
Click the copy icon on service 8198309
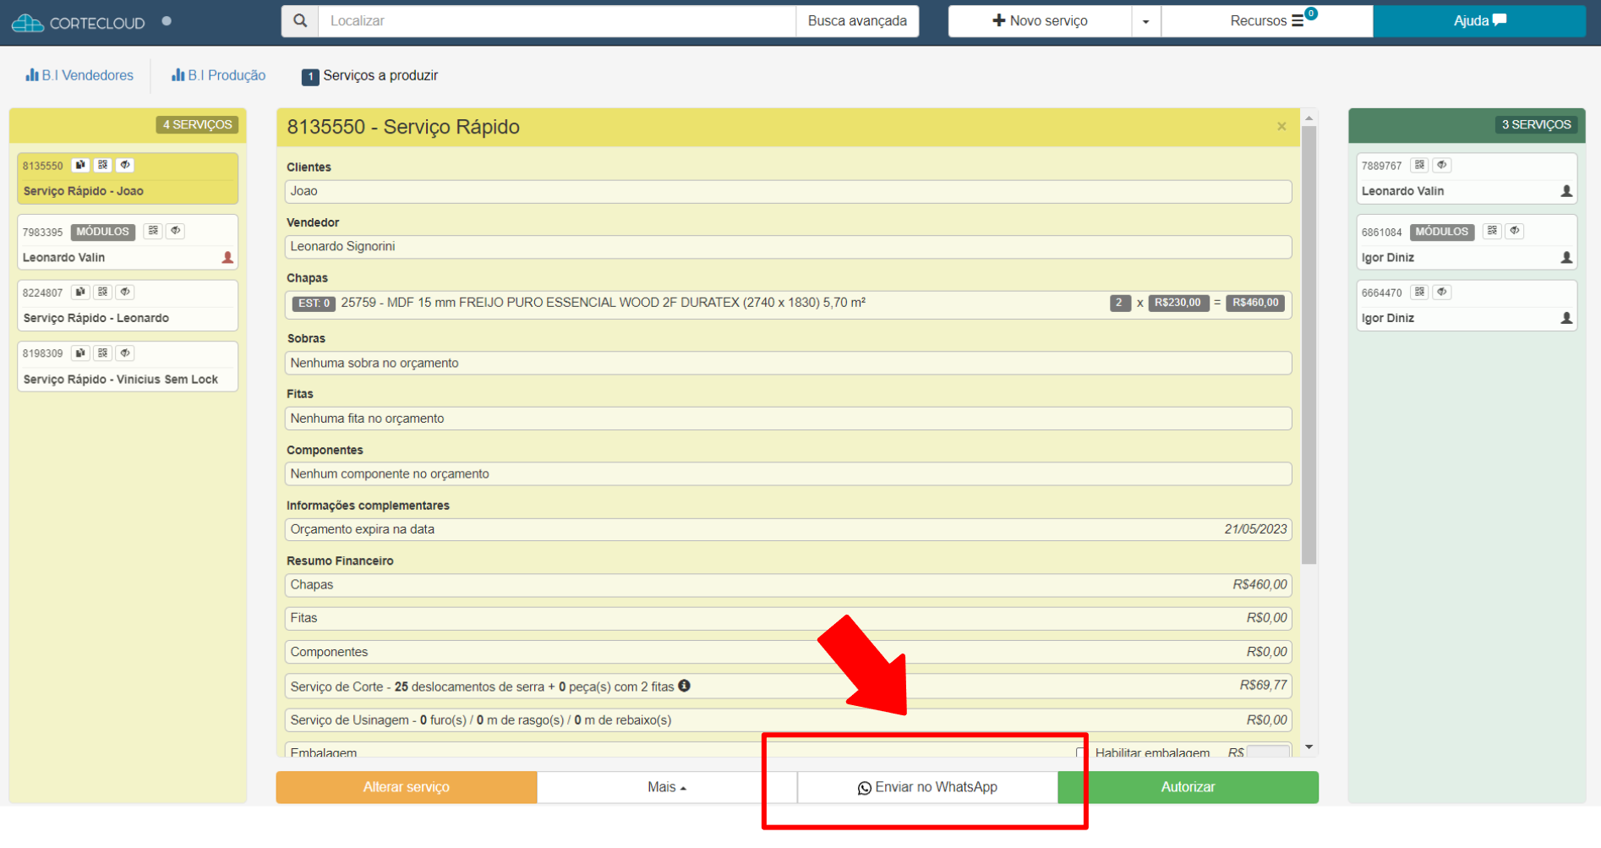tap(80, 353)
